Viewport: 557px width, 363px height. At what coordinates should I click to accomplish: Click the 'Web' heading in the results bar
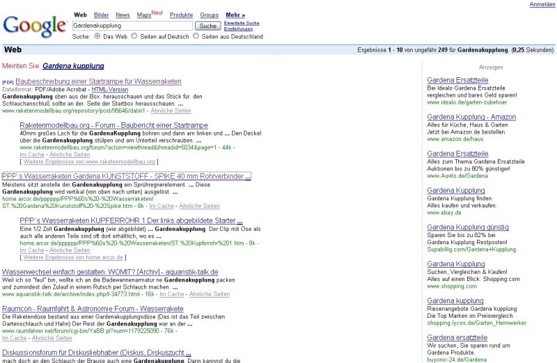(13, 49)
